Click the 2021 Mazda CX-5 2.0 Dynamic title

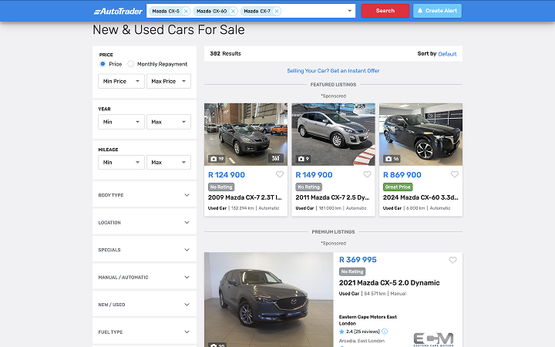click(389, 283)
